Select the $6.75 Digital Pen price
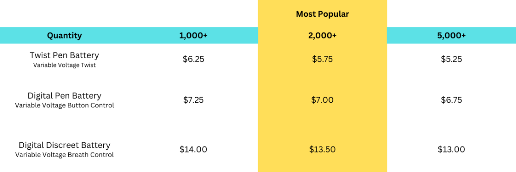 (451, 100)
